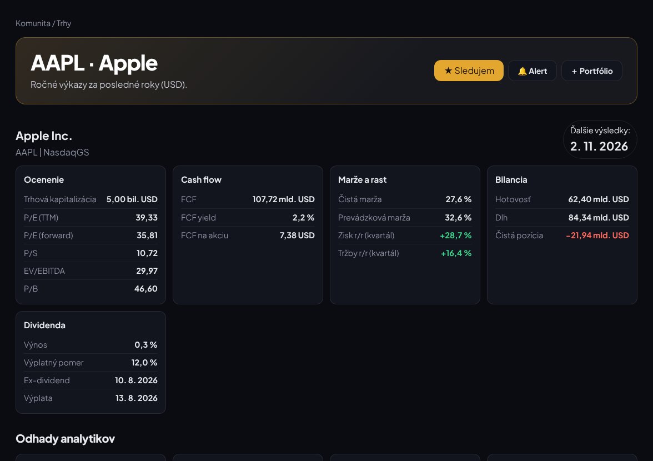Click the Ročné výkazy subtitle text
Screen dimensions: 653x461
tap(109, 84)
